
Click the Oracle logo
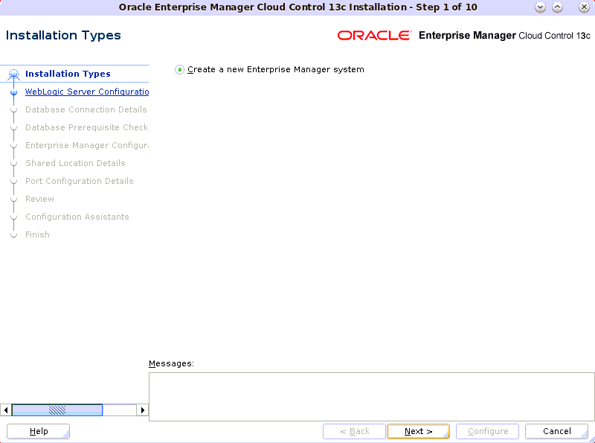tap(375, 35)
